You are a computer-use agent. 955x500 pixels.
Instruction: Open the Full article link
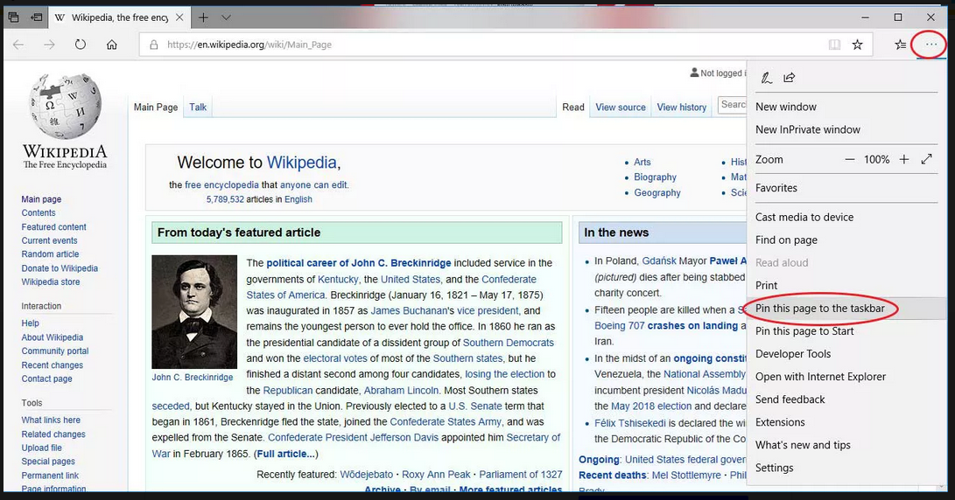click(x=285, y=454)
